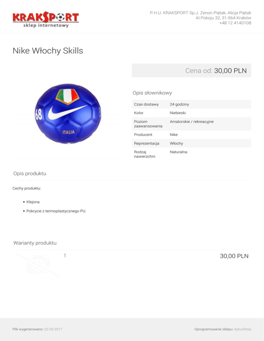Click the Nike Włochy Skills title
This screenshot has height=341, width=264.
click(48, 51)
